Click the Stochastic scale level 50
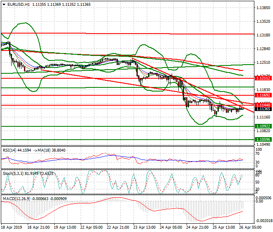The height and width of the screenshot is (232, 273). click(258, 182)
